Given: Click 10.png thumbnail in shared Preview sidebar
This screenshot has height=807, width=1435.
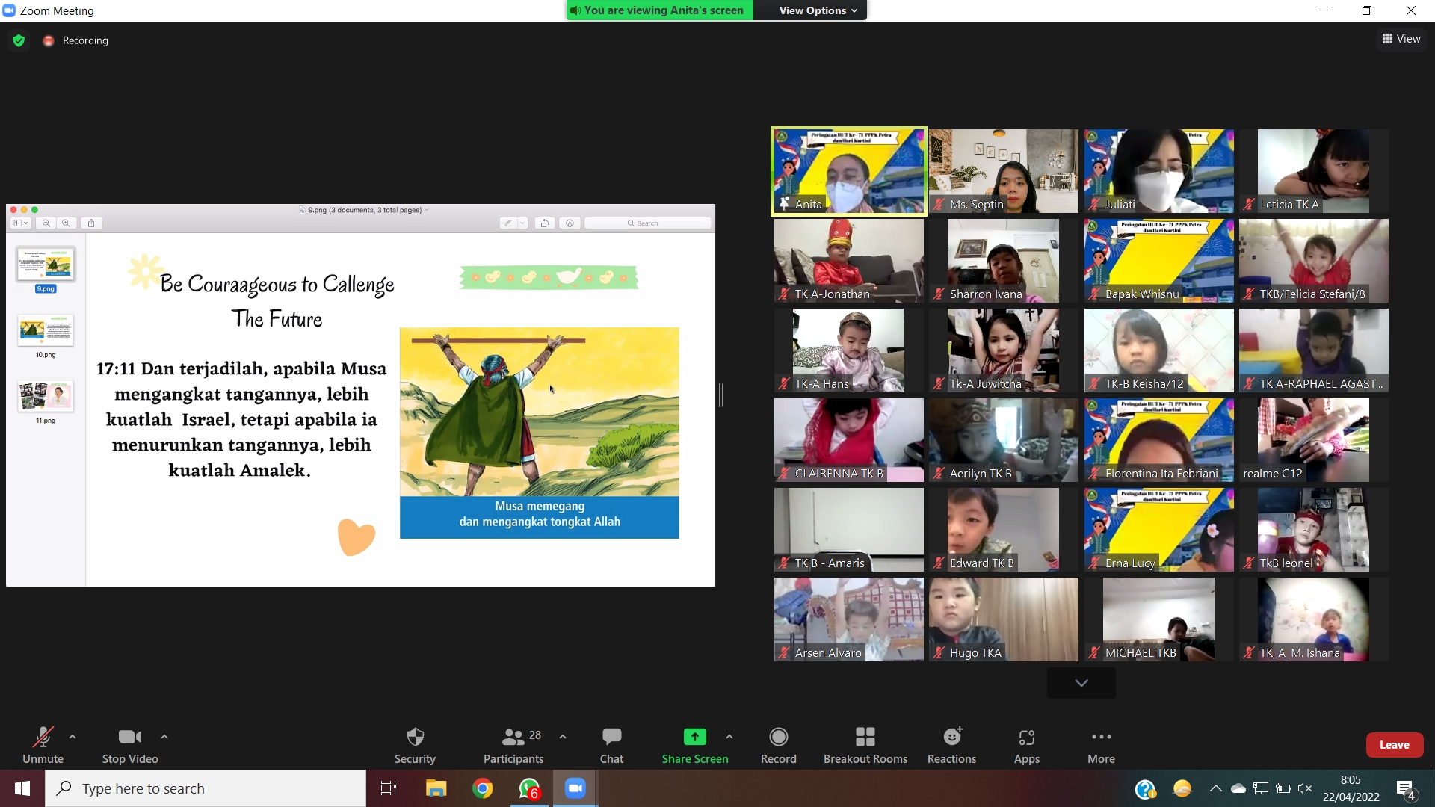Looking at the screenshot, I should (46, 330).
